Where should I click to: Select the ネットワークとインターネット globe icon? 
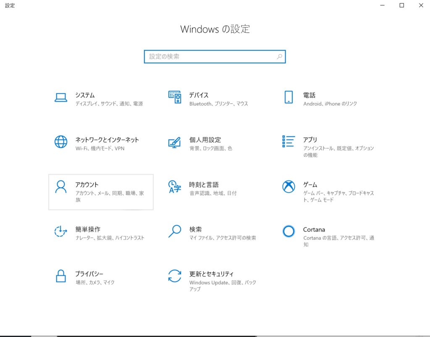(61, 142)
